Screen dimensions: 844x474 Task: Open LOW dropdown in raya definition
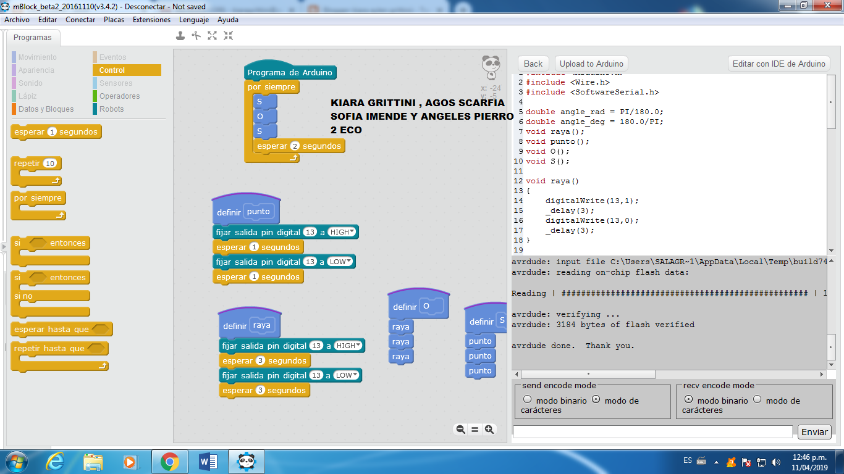click(347, 375)
